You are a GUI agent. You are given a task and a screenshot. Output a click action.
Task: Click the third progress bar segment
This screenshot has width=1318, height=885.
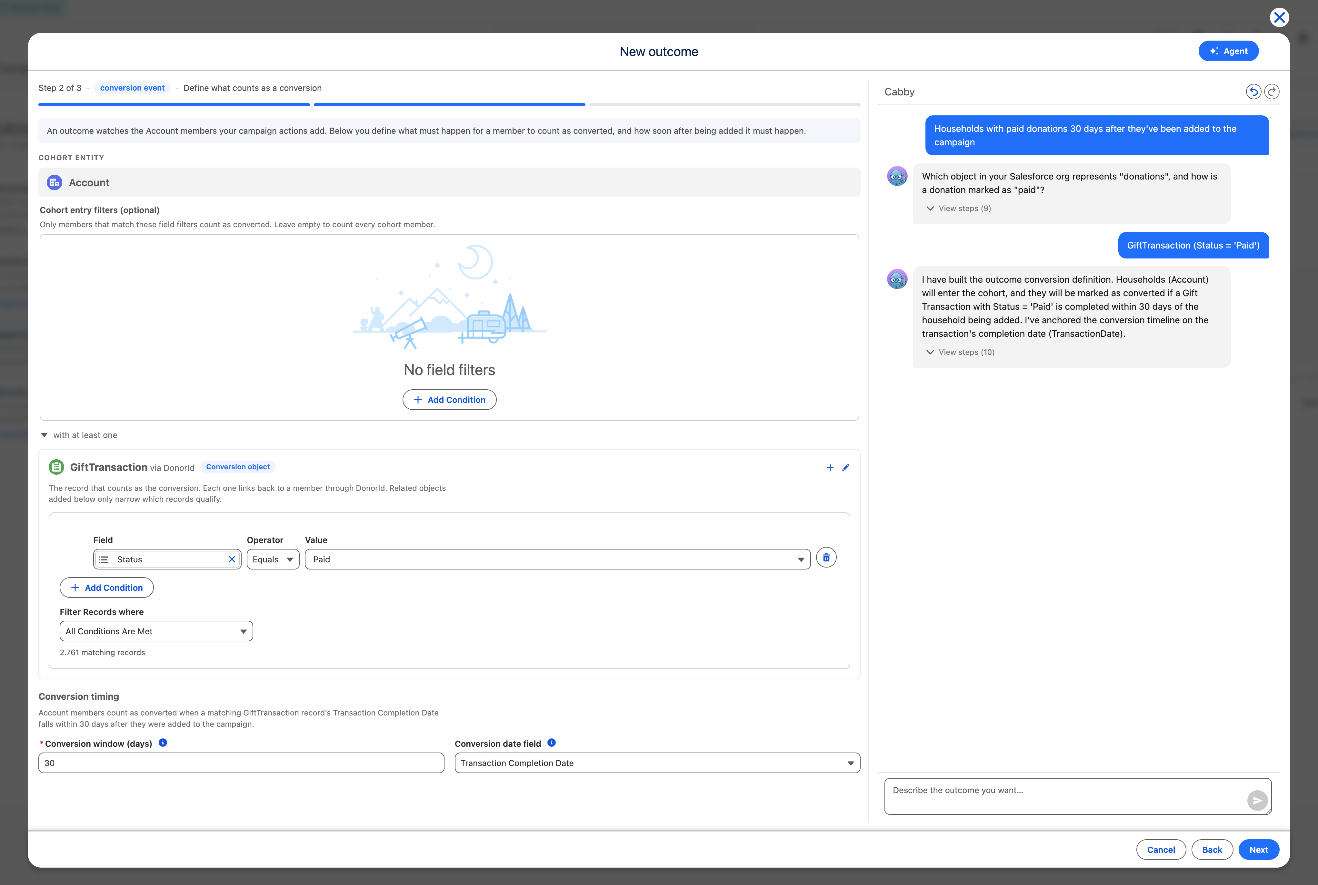[725, 104]
